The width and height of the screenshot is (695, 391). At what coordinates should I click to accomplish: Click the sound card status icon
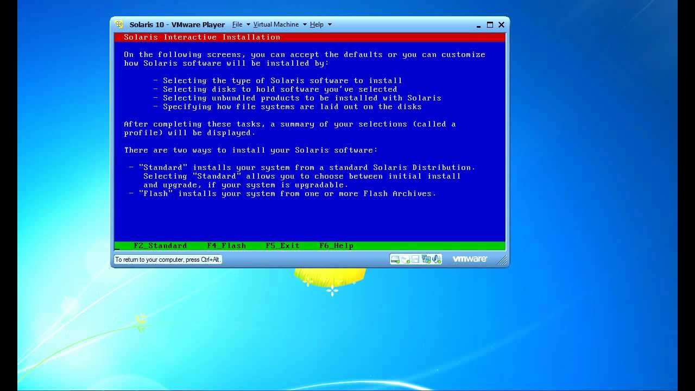coord(437,259)
